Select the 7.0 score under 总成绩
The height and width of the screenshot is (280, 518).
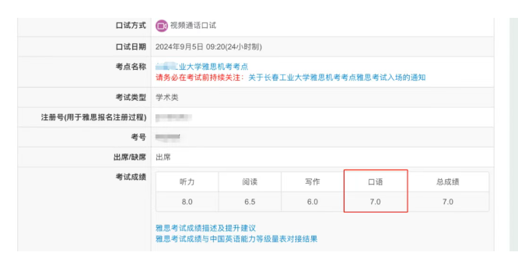(x=448, y=202)
